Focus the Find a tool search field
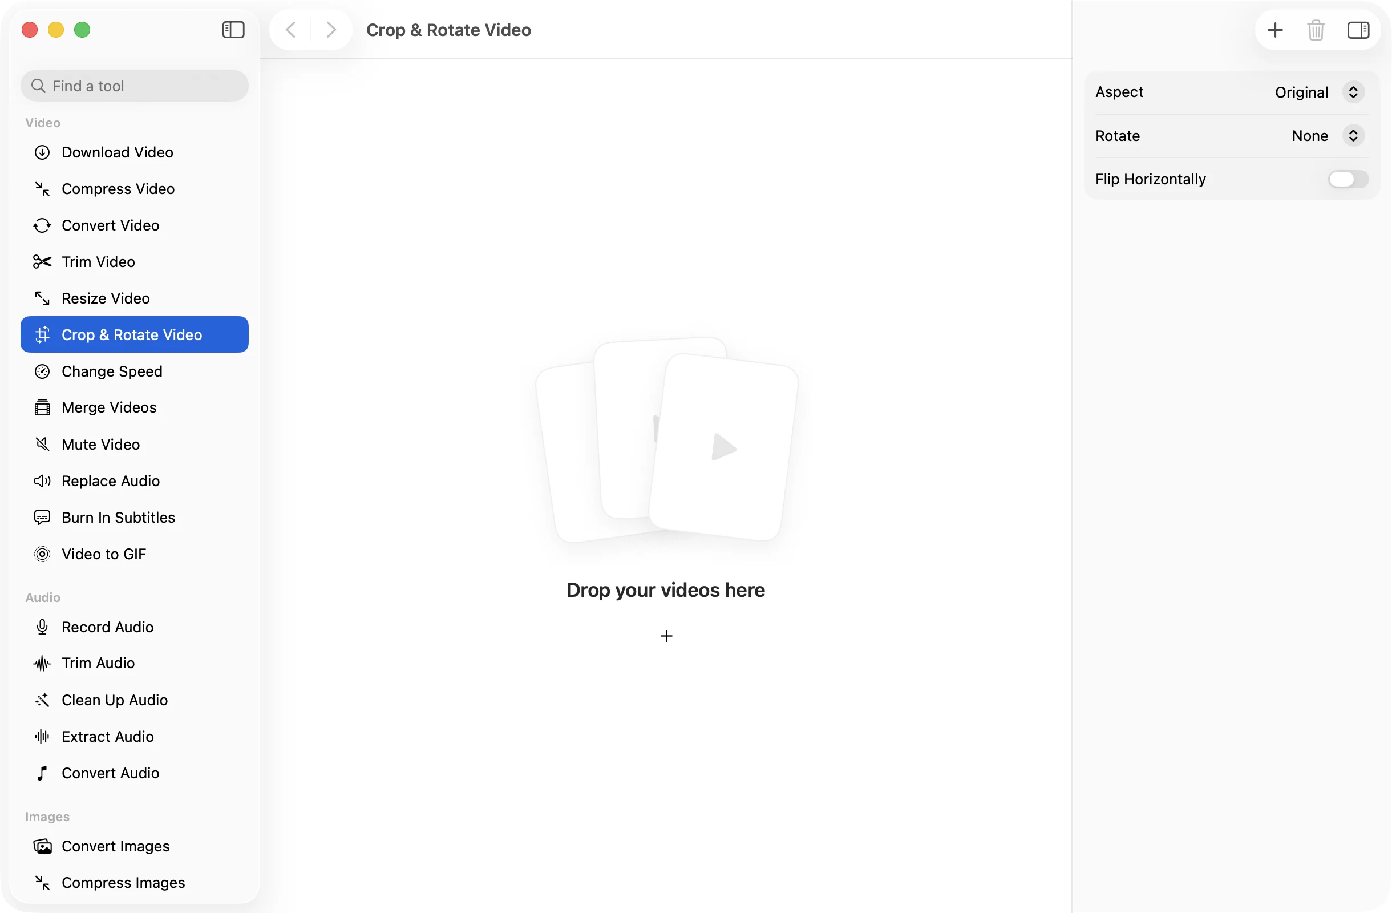Image resolution: width=1392 pixels, height=913 pixels. 135,86
